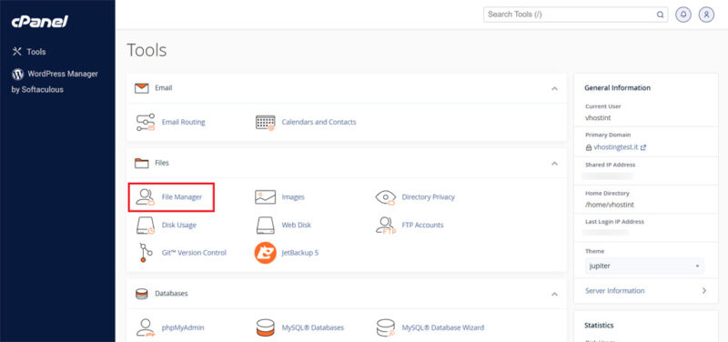
Task: Click the Images tool icon
Action: (265, 197)
